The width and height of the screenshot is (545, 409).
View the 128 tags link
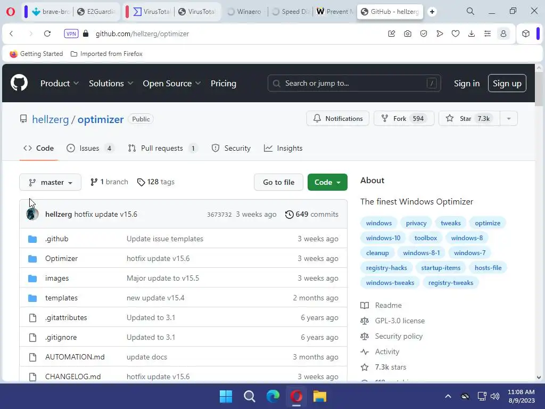coord(156,182)
